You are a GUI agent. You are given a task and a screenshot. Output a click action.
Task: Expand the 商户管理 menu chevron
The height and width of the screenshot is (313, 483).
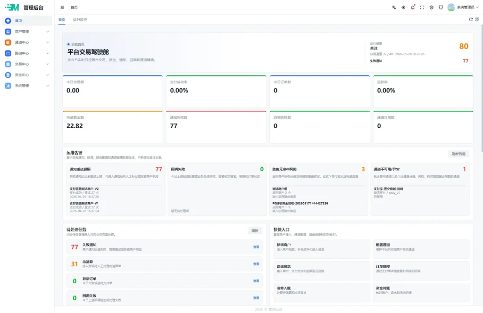point(48,32)
